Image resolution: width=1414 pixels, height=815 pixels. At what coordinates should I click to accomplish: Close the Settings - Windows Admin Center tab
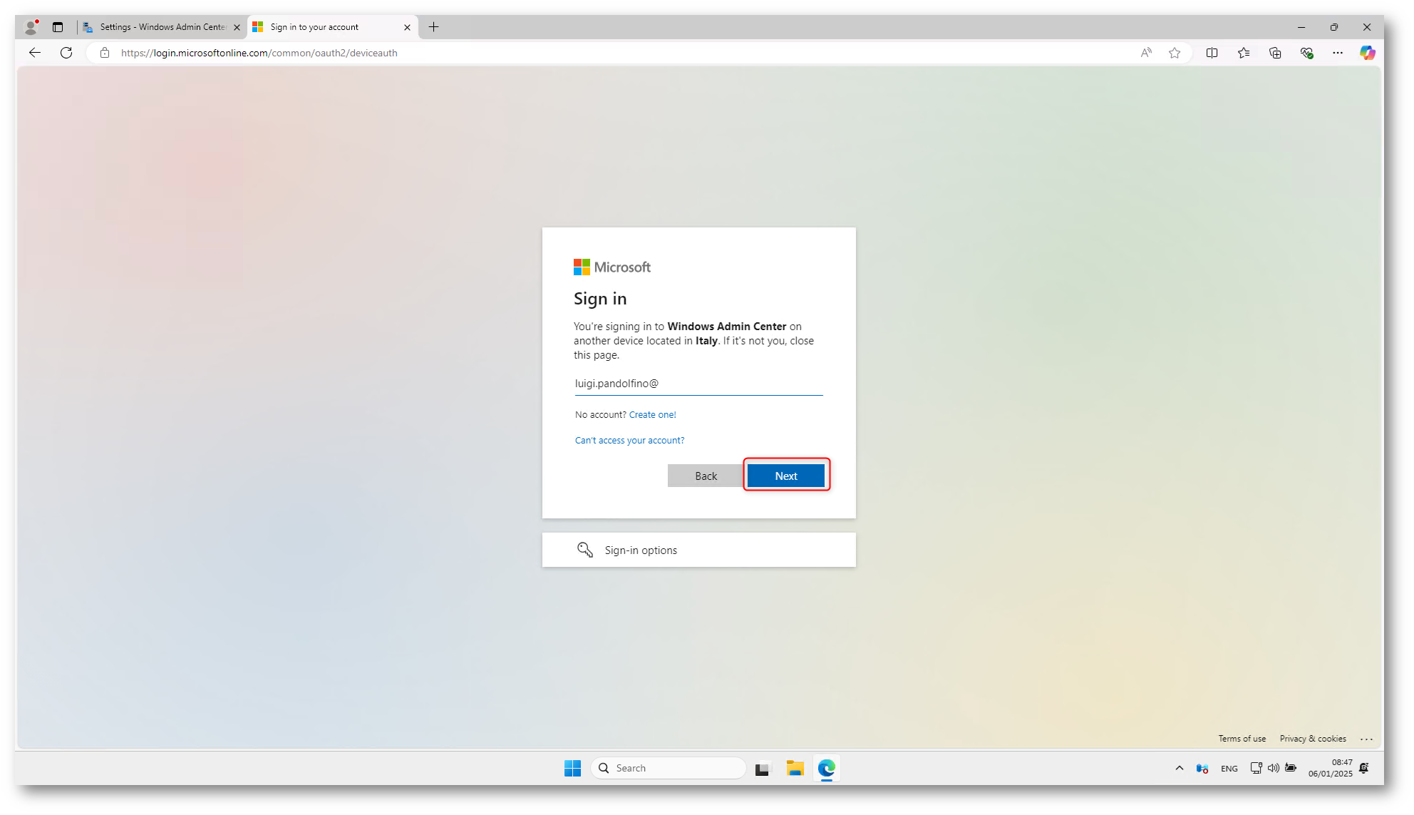pos(237,27)
